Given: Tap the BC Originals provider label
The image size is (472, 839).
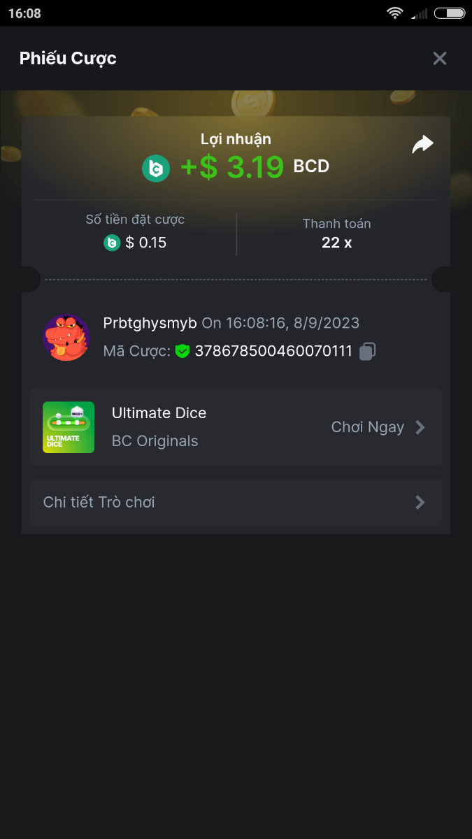Looking at the screenshot, I should [155, 441].
